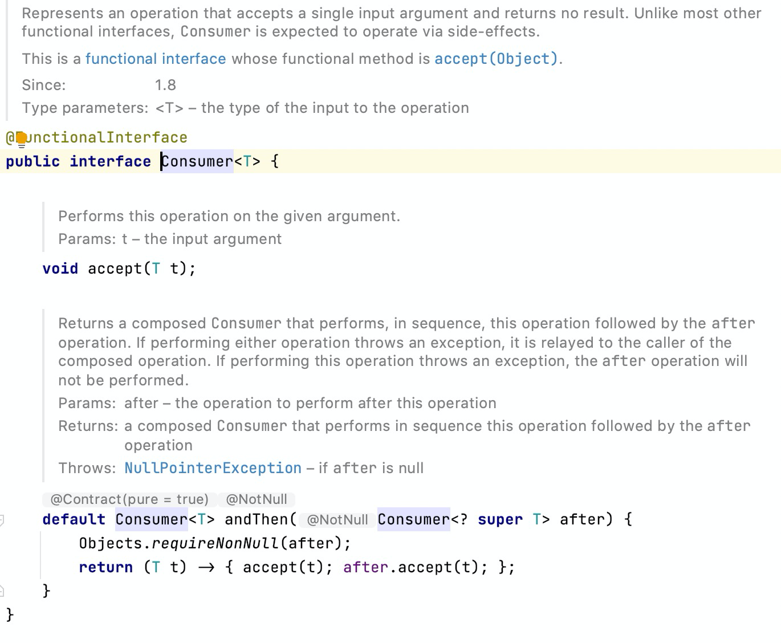Click the accept method name in its declaration
Viewport: 781px width, 643px height.
114,268
